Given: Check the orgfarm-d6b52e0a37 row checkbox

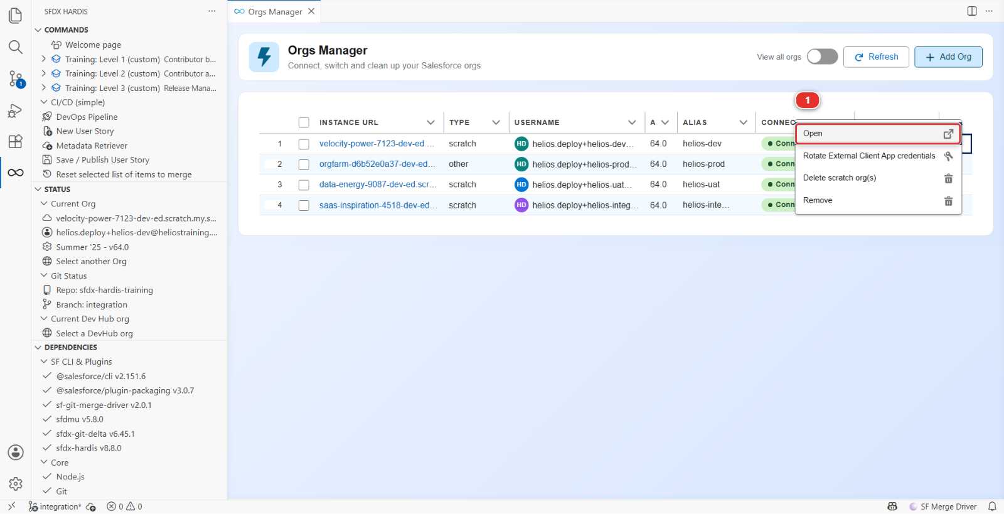Looking at the screenshot, I should 304,164.
